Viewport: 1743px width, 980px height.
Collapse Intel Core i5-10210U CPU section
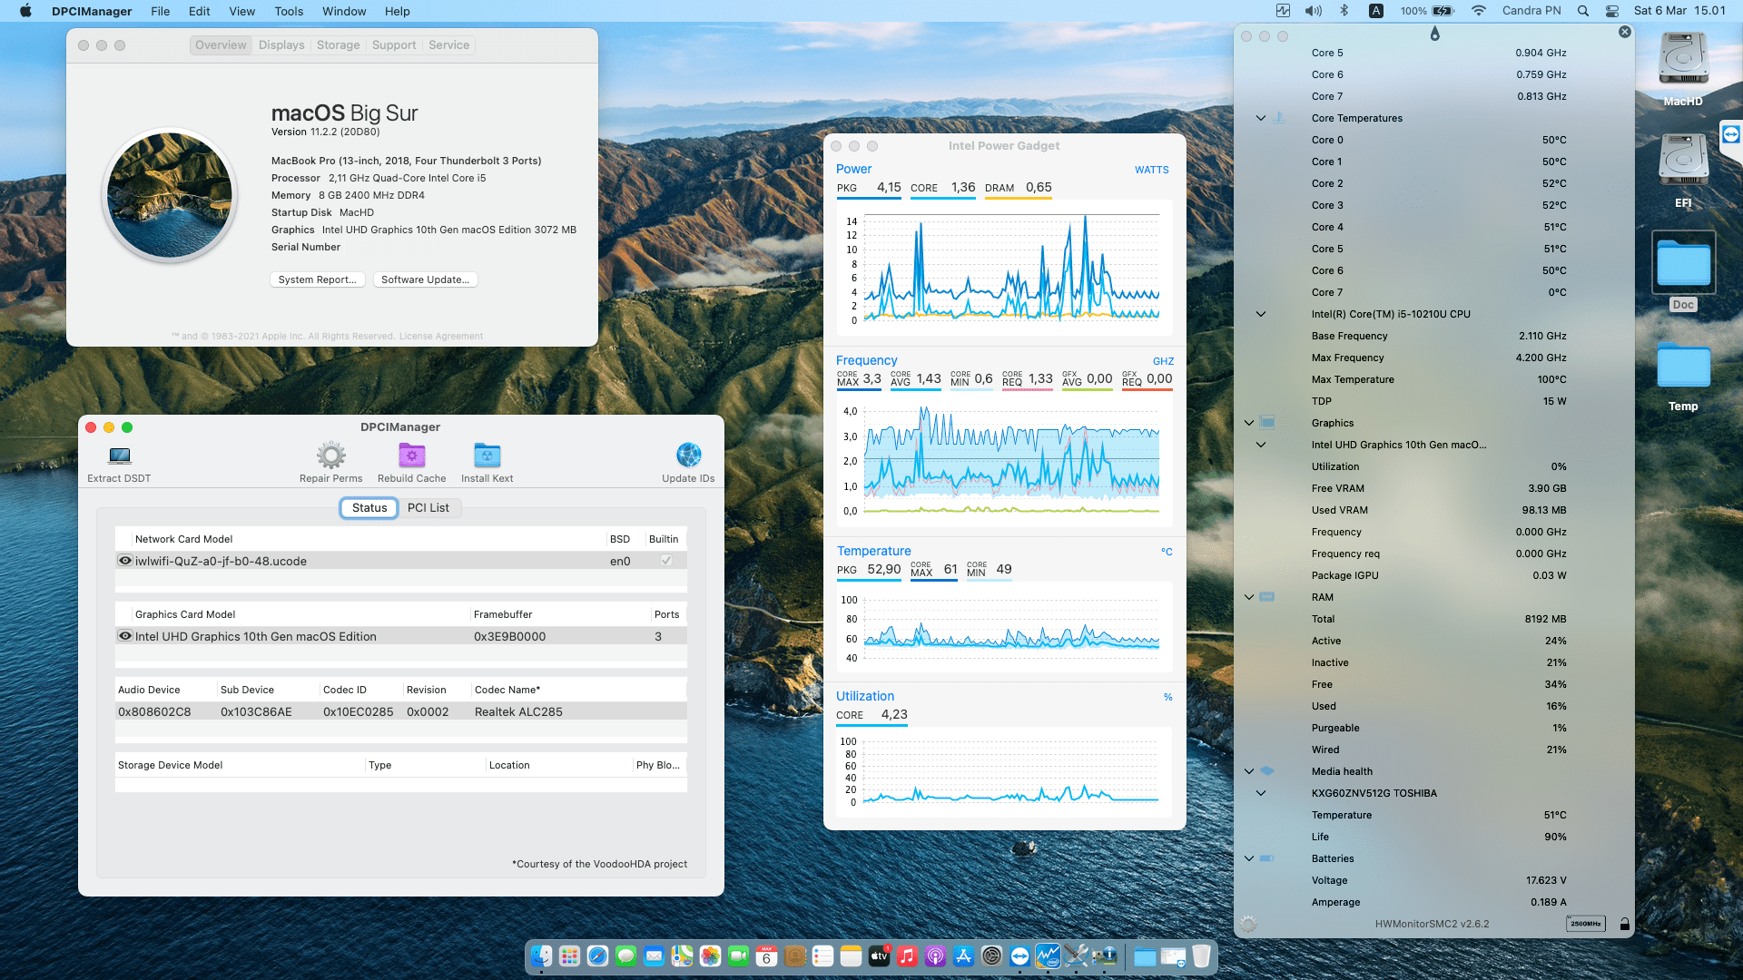tap(1261, 314)
